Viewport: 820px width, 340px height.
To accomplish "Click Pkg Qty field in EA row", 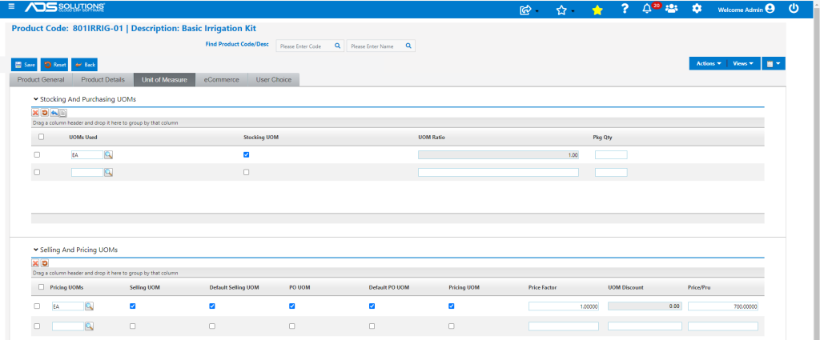I will pos(611,155).
